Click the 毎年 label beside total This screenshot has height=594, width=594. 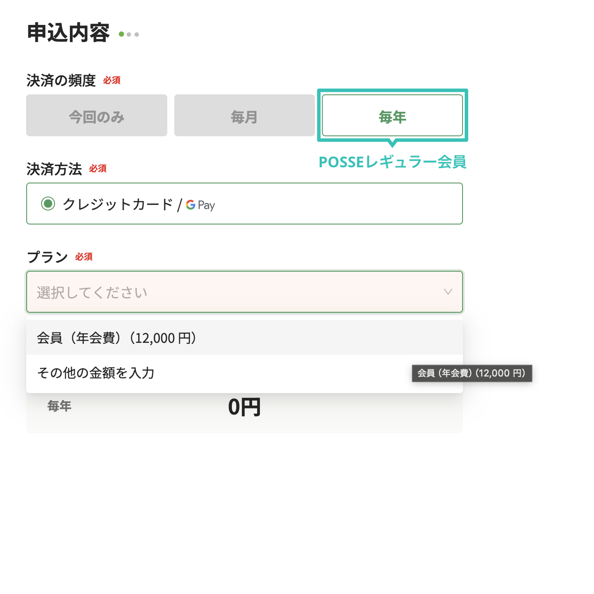[59, 406]
